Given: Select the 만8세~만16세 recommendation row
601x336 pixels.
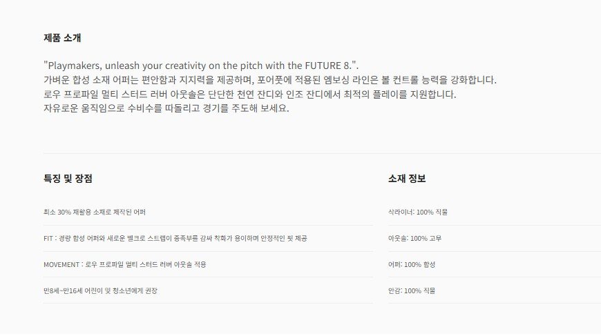Looking at the screenshot, I should [x=208, y=290].
